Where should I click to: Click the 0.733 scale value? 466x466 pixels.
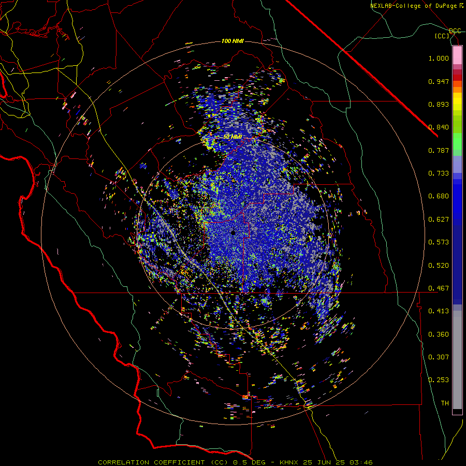pos(439,173)
